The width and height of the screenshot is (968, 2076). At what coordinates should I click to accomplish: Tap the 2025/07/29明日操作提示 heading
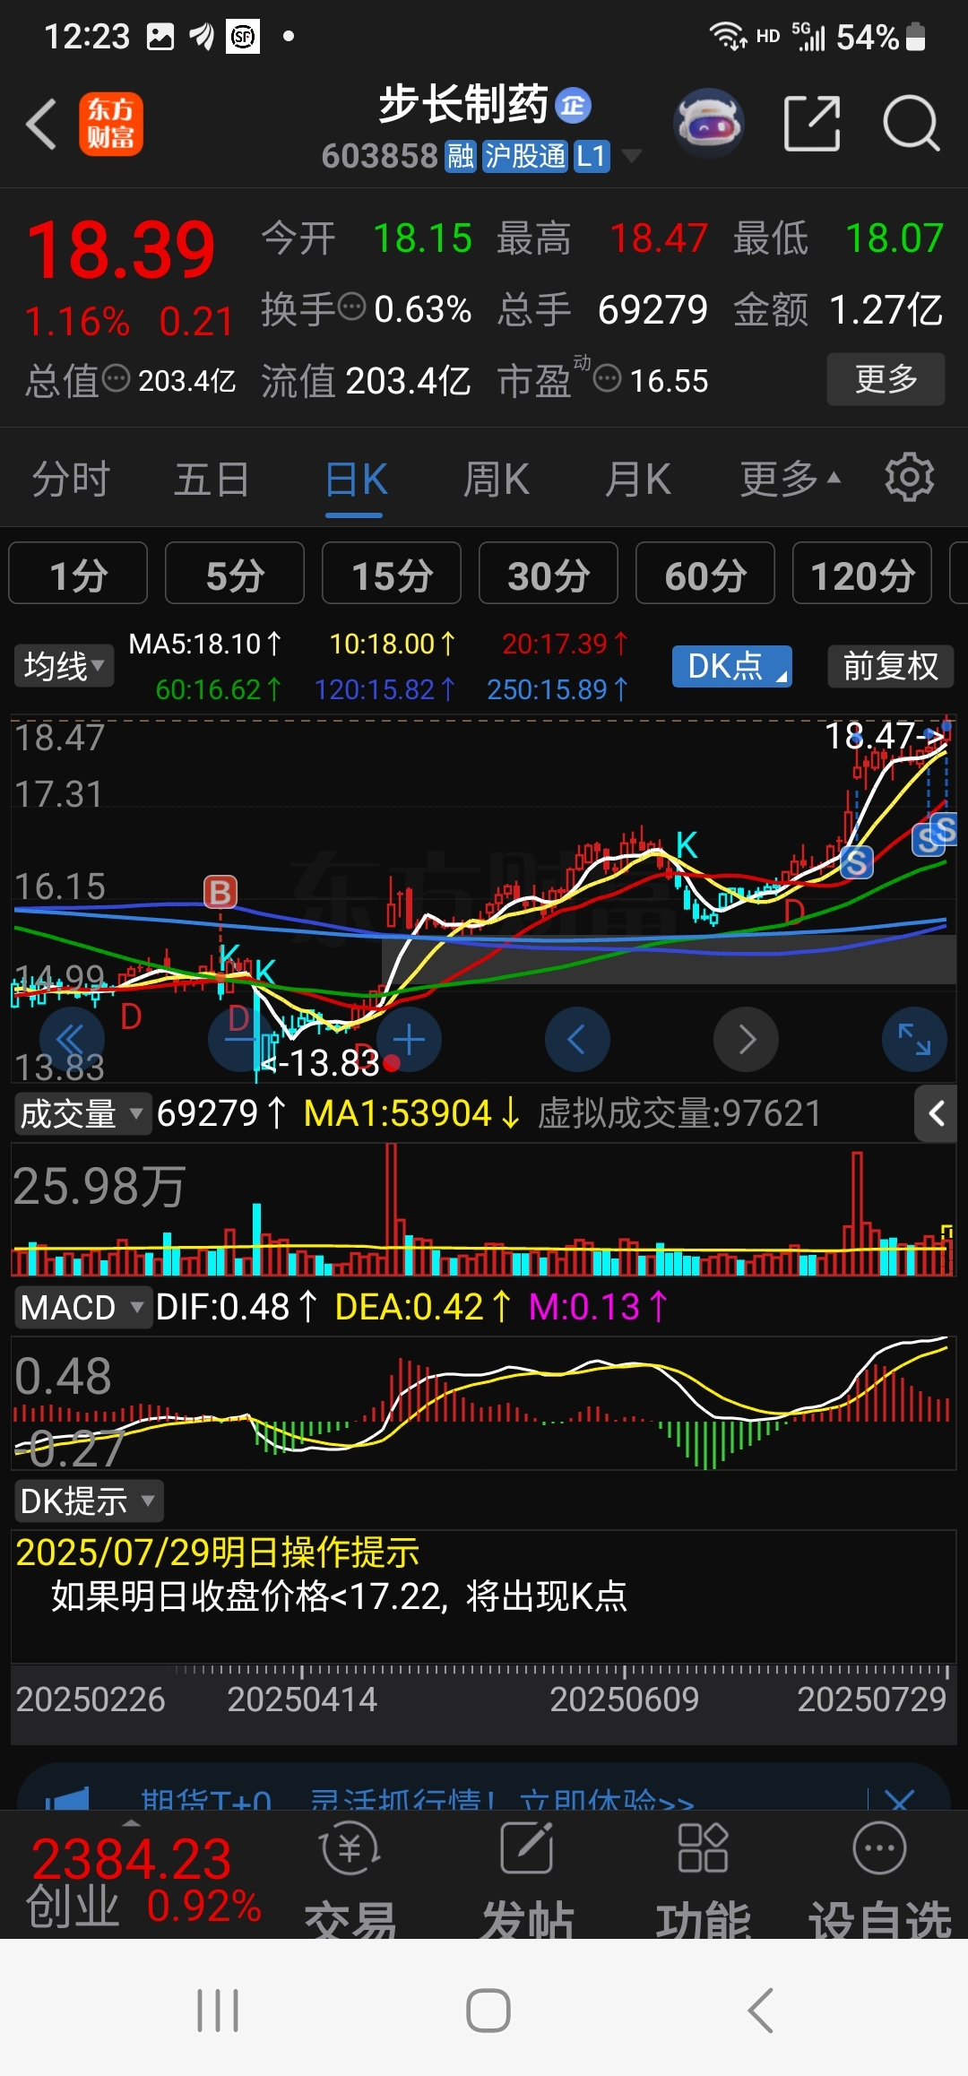pyautogui.click(x=218, y=1552)
